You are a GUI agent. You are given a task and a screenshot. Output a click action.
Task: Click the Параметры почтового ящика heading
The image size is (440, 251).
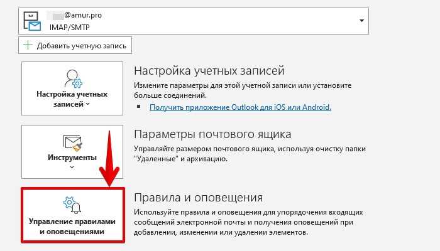coord(212,134)
